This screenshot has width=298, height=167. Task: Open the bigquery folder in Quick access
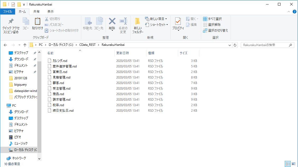(x=20, y=85)
